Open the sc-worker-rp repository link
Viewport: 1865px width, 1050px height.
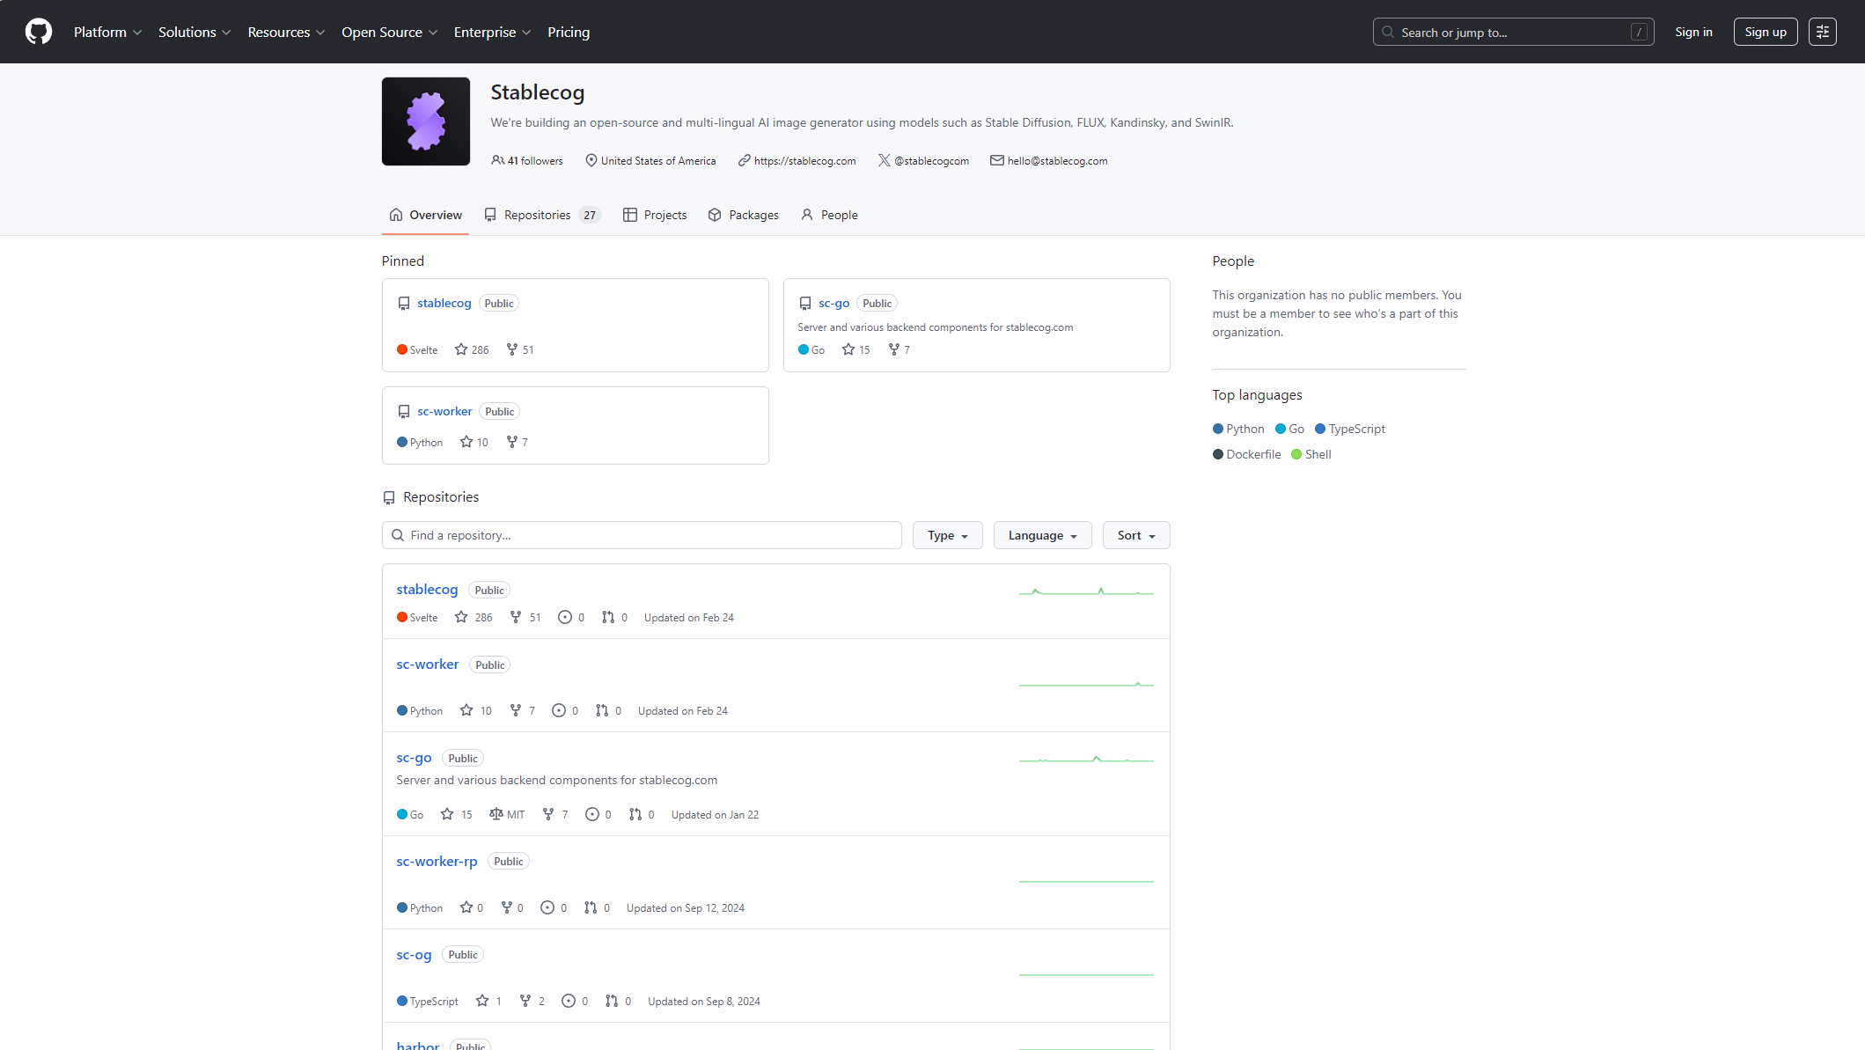(x=437, y=861)
